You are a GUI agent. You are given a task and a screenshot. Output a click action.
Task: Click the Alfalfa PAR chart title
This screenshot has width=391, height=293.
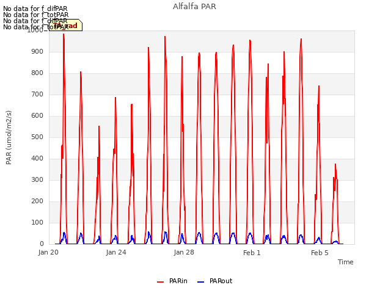point(194,7)
